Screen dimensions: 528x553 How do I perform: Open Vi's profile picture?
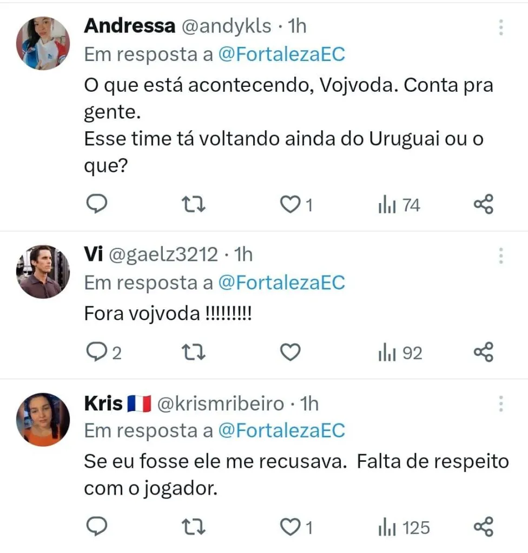click(43, 272)
